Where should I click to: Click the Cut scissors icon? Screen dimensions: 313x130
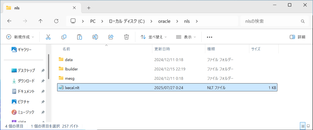pos(48,37)
